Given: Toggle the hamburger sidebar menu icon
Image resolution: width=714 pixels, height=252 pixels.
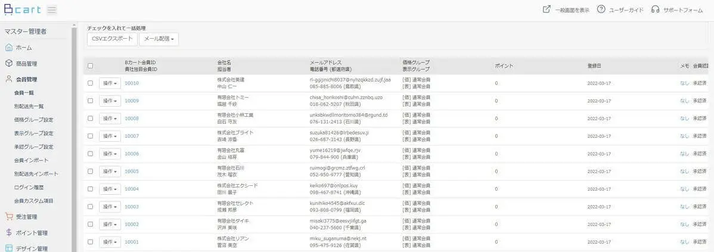Looking at the screenshot, I should (52, 10).
